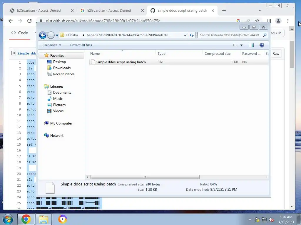Viewport: 301px width, 225px height.
Task: Open Pictures library
Action: tap(59, 105)
